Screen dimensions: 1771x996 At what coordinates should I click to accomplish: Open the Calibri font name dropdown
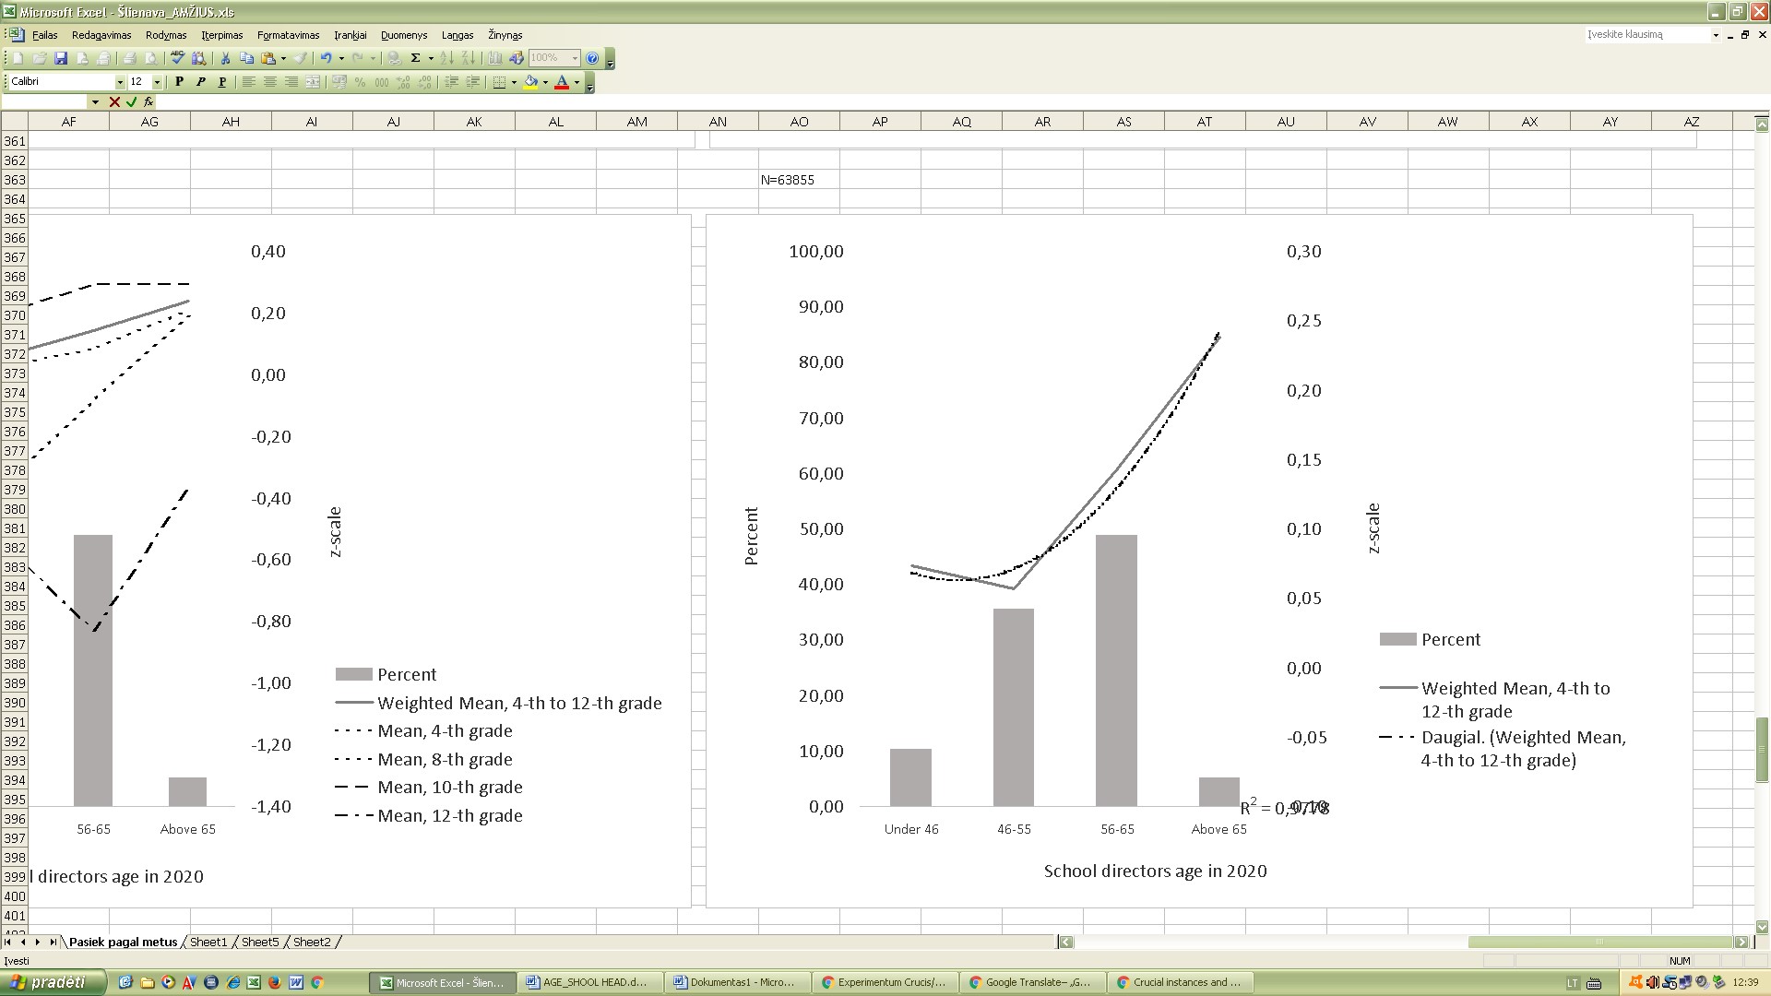pyautogui.click(x=119, y=82)
